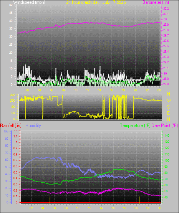This screenshot has height=213, width=179.
Task: Click the 35 tick on windspeed axis
Action: (11, 29)
